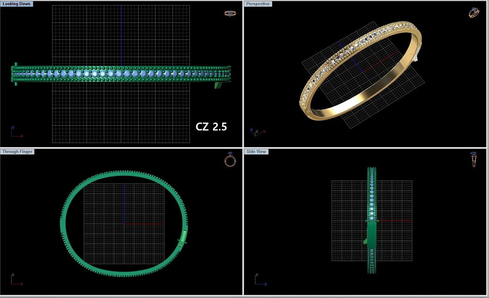The image size is (489, 298).
Task: Click the XYZ axis indicator in Perspective view
Action: point(257,132)
